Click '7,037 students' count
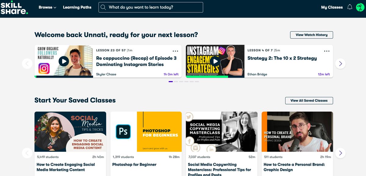Viewport: 366px width, 176px height. click(x=199, y=157)
